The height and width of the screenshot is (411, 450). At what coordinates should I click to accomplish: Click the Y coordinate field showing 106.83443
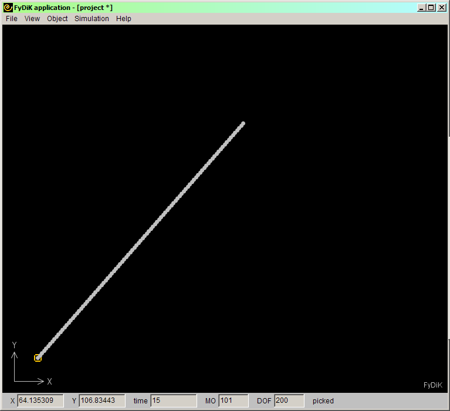click(x=102, y=400)
